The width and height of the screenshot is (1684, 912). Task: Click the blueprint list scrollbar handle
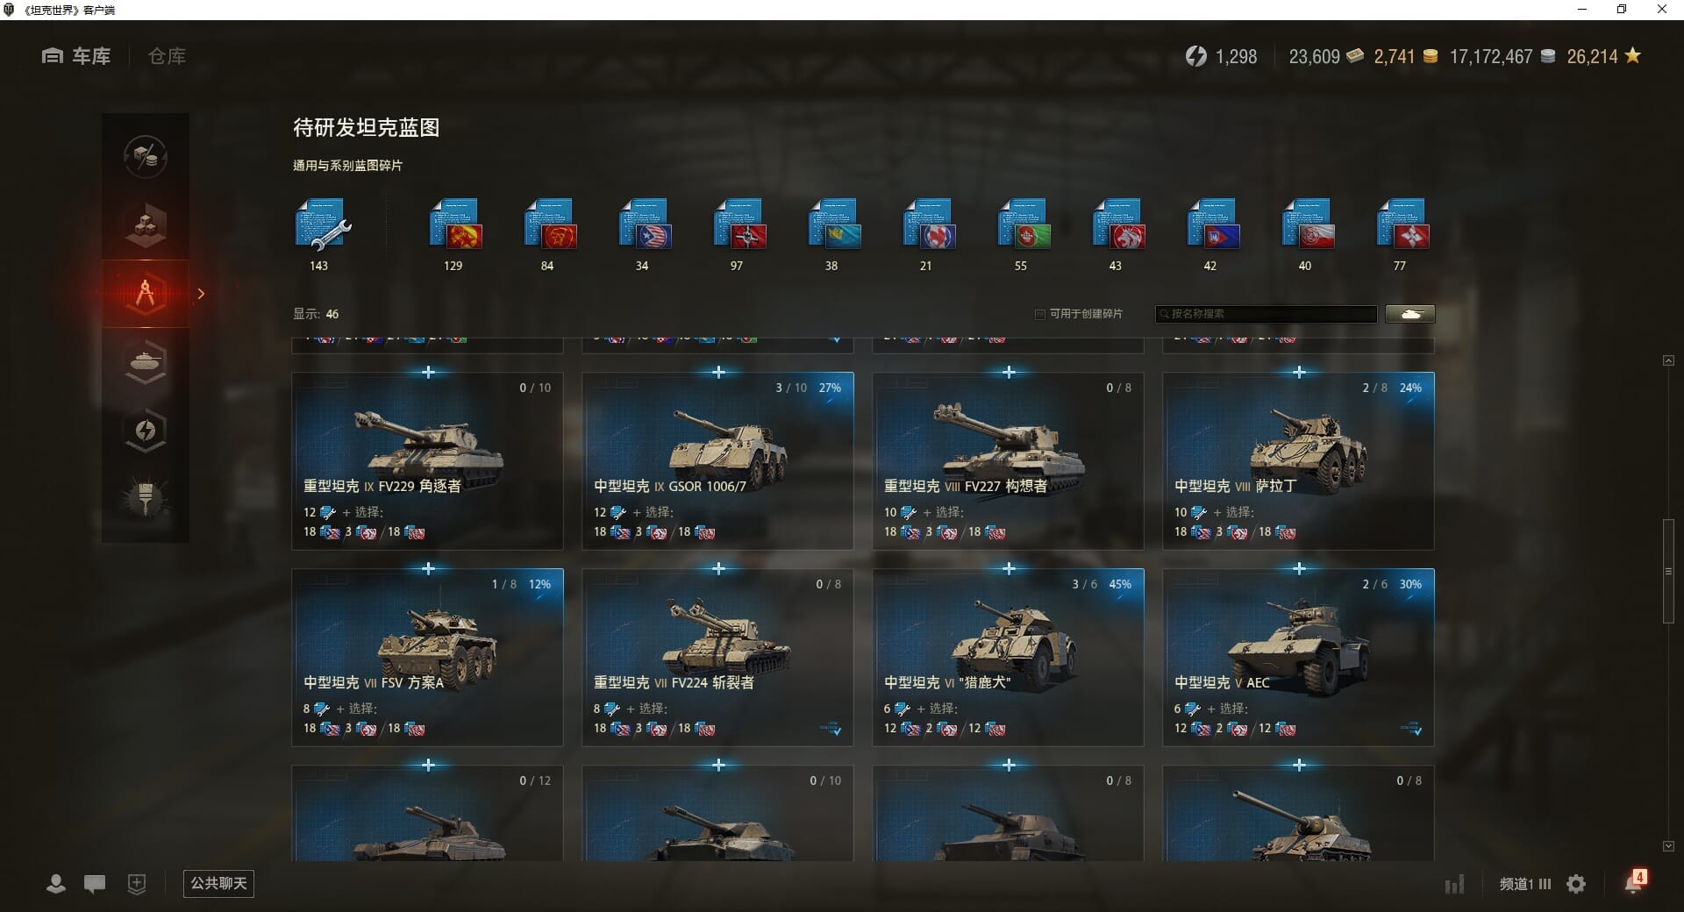tap(1668, 571)
